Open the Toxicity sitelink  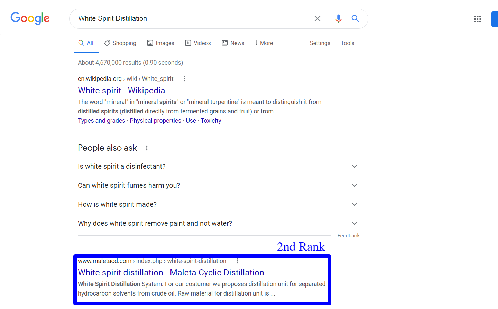pos(211,121)
